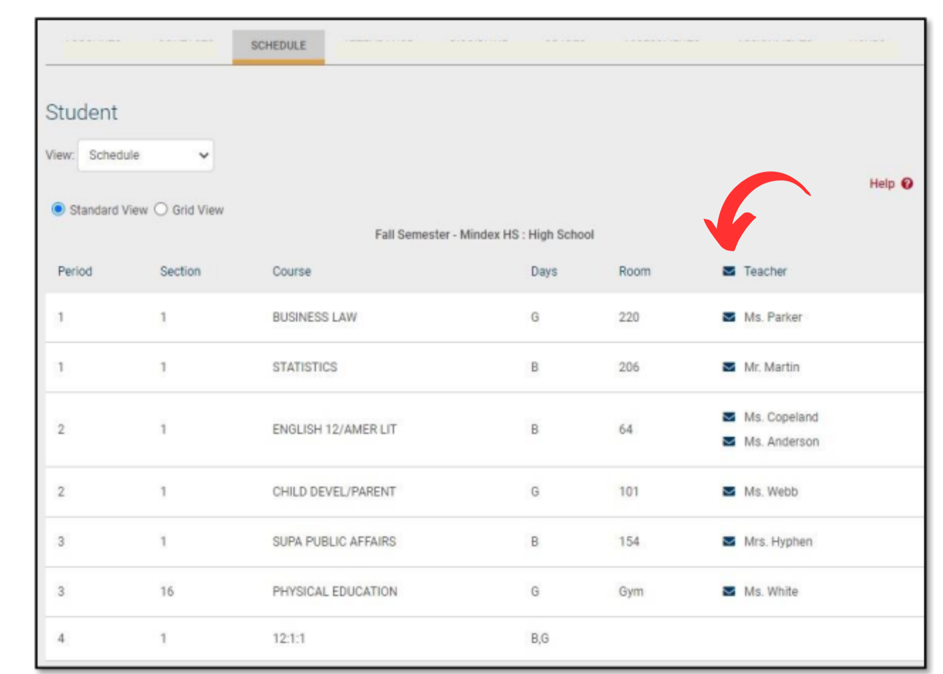This screenshot has width=943, height=674.
Task: Click the Ms. Anderson teacher name
Action: 782,441
